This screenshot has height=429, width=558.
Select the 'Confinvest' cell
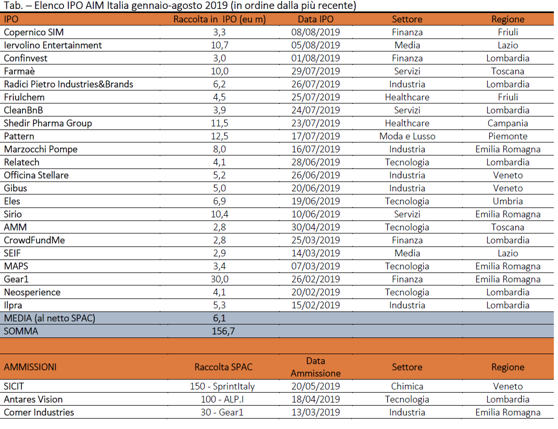(26, 58)
